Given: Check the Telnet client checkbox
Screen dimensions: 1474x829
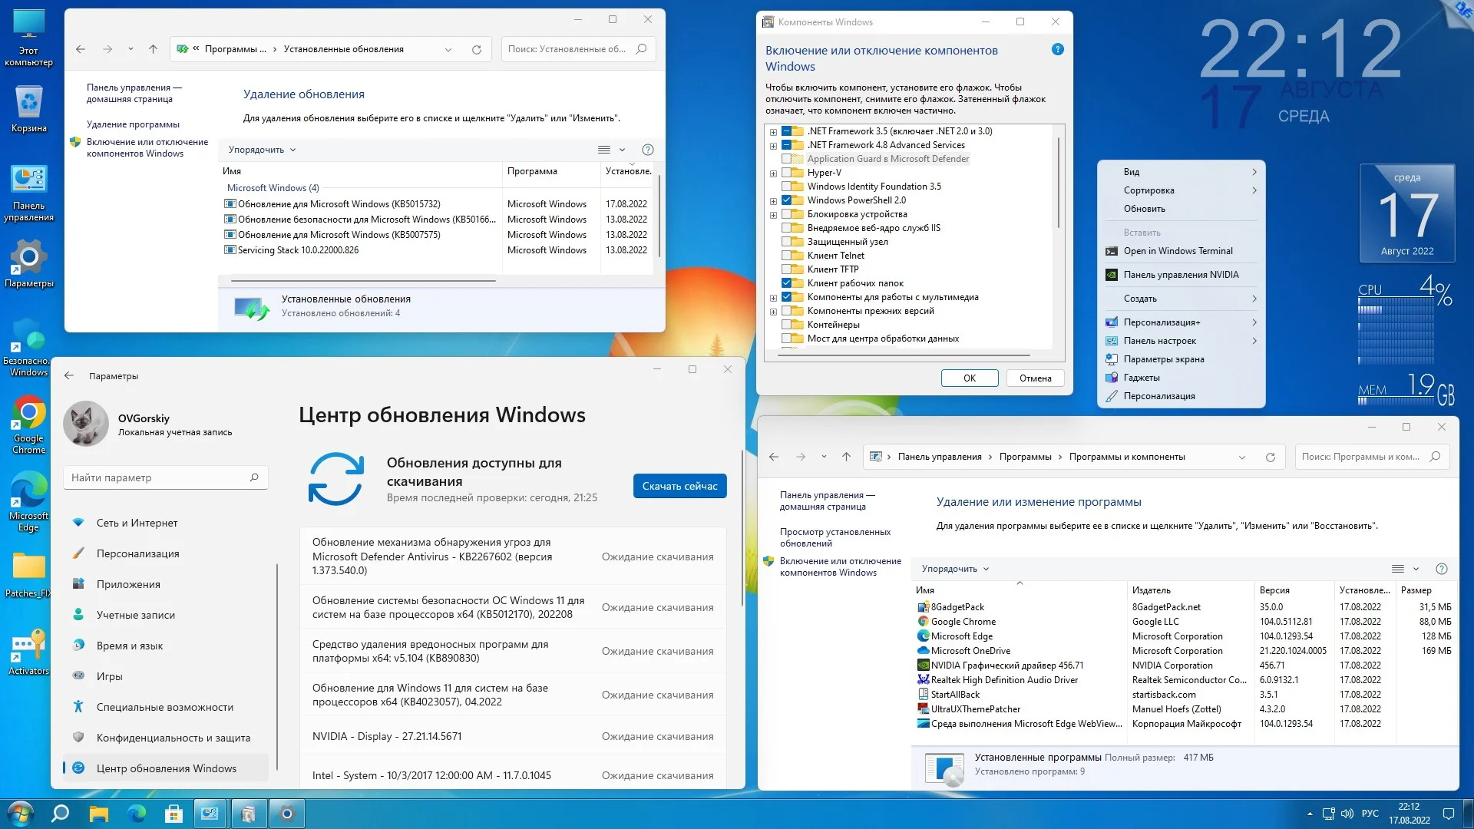Looking at the screenshot, I should coord(787,256).
